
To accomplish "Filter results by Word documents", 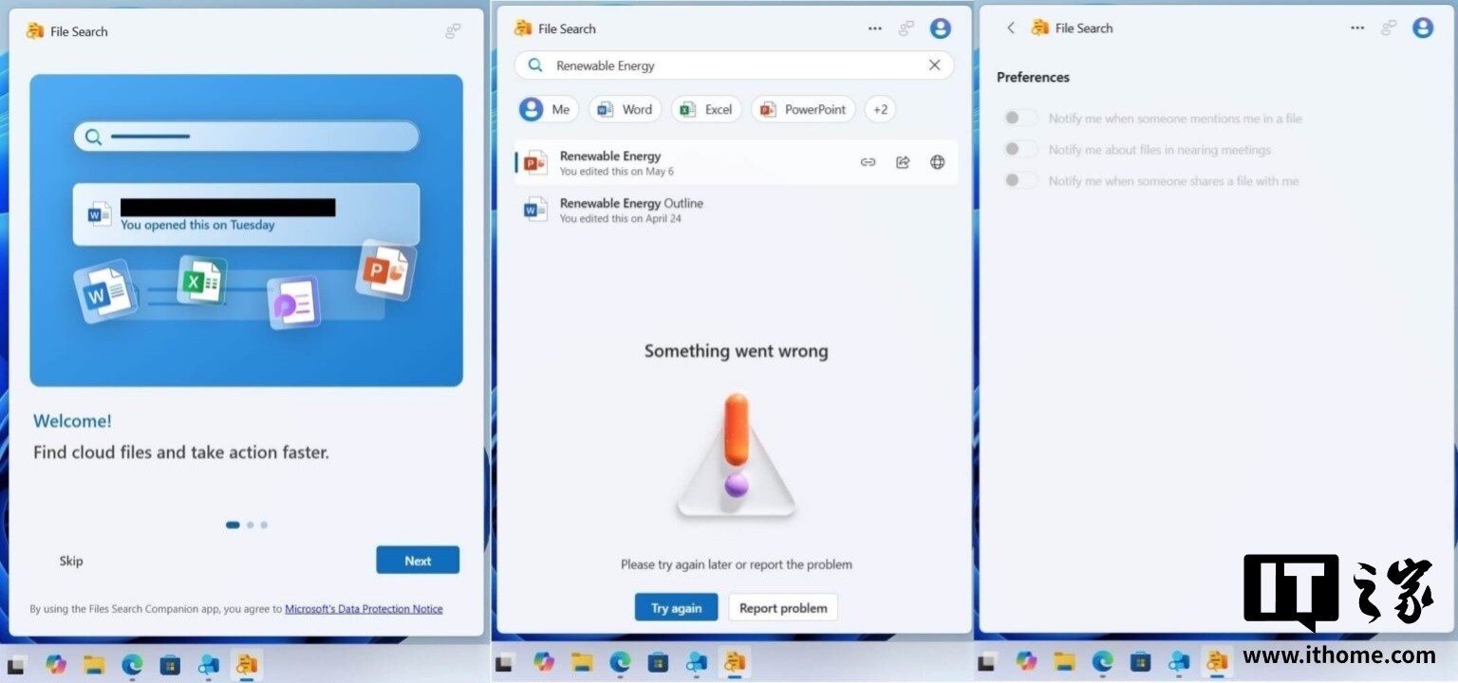I will click(625, 109).
